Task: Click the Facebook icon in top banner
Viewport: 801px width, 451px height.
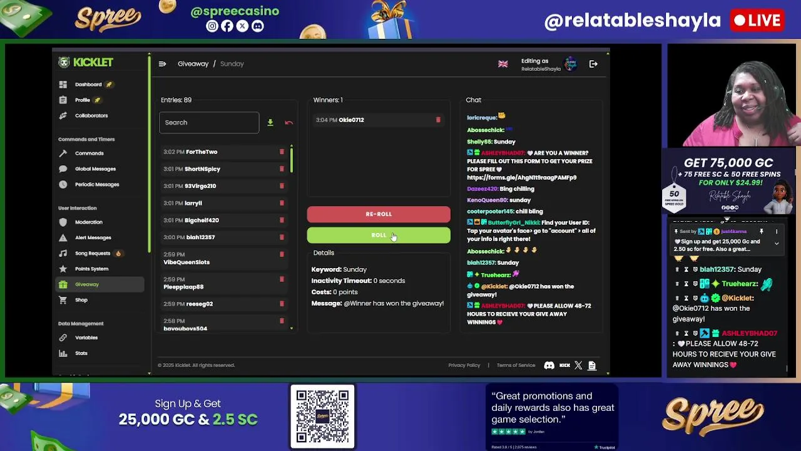Action: [227, 26]
